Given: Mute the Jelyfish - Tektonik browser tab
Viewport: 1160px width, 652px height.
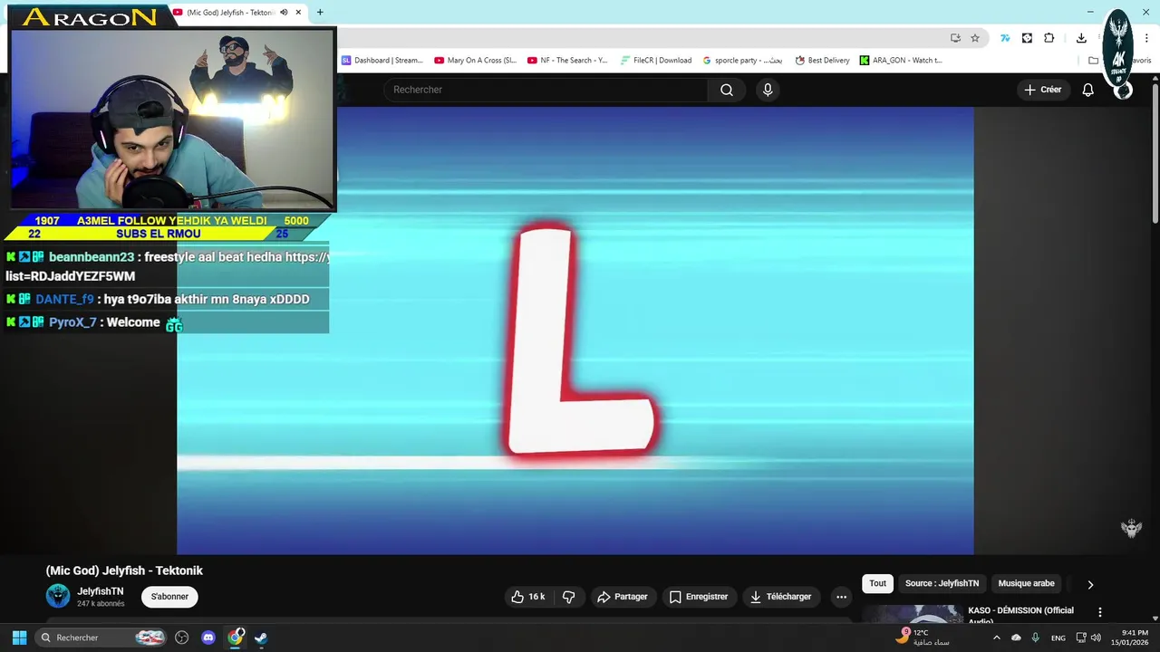Looking at the screenshot, I should coord(284,13).
